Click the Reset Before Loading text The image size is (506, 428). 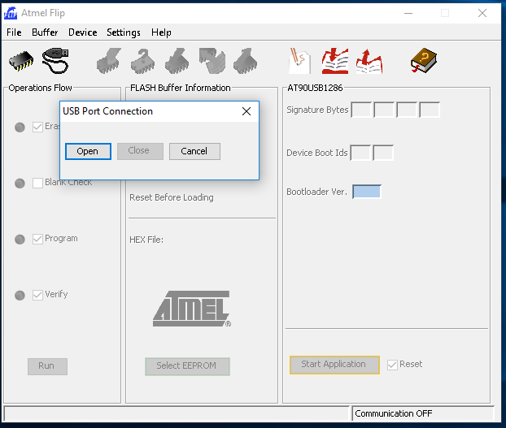[172, 197]
